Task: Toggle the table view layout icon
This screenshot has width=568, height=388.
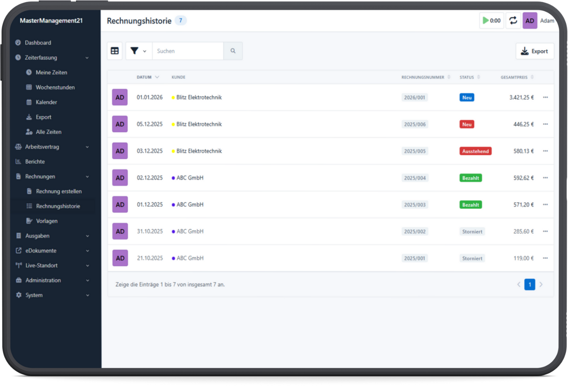Action: pyautogui.click(x=115, y=51)
